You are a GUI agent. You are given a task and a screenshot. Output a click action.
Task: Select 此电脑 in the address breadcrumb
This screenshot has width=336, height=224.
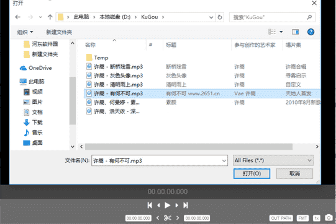81,17
